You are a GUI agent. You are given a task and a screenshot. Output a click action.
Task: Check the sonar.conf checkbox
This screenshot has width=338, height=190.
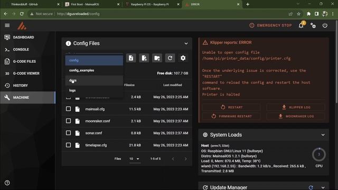click(68, 133)
